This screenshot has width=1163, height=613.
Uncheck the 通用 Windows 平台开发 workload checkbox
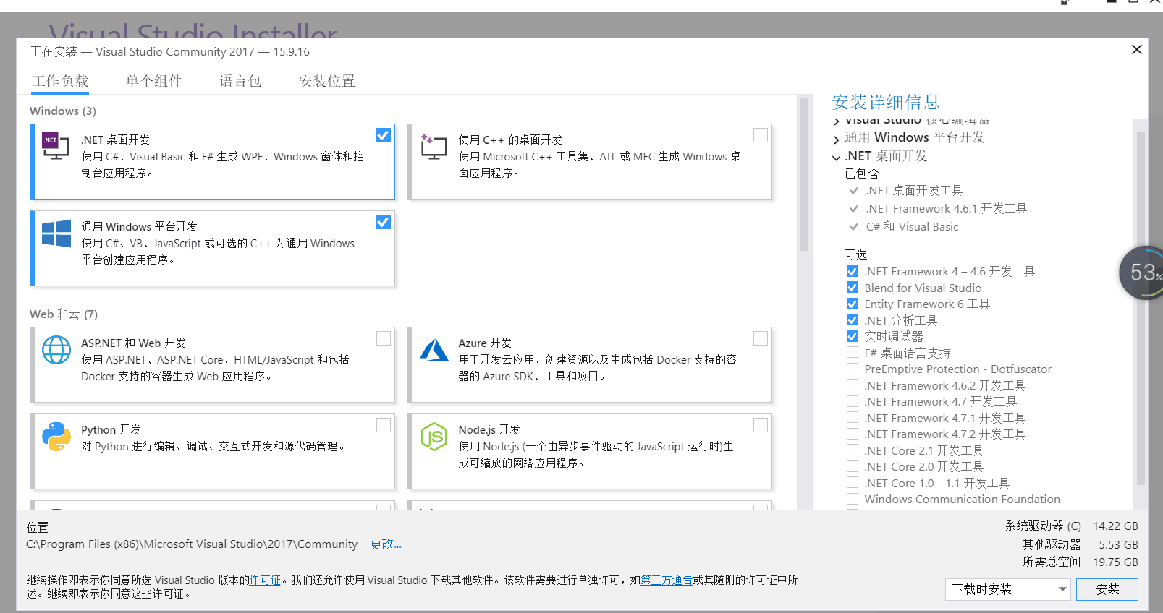384,222
